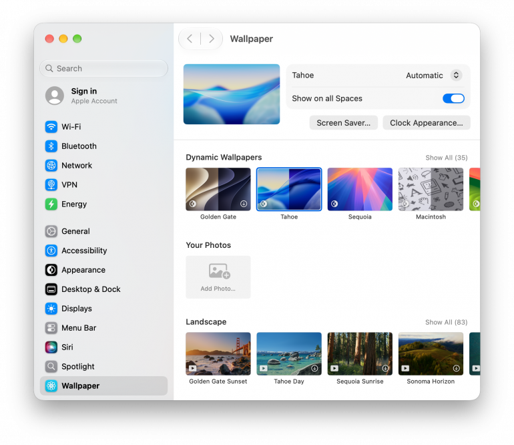The height and width of the screenshot is (445, 514).
Task: Open Bluetooth label in the sidebar
Action: (x=79, y=146)
